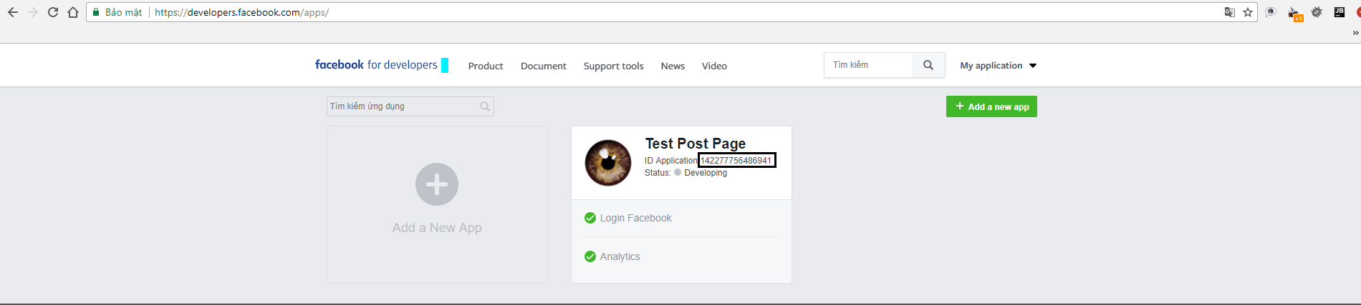Screen dimensions: 1361x305
Task: Click the green Add a new app button
Action: coord(991,106)
